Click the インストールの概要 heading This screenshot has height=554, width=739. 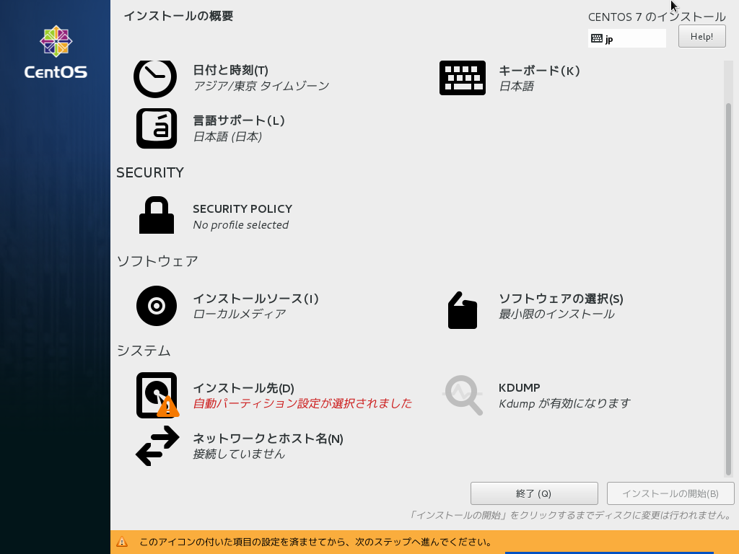(179, 16)
